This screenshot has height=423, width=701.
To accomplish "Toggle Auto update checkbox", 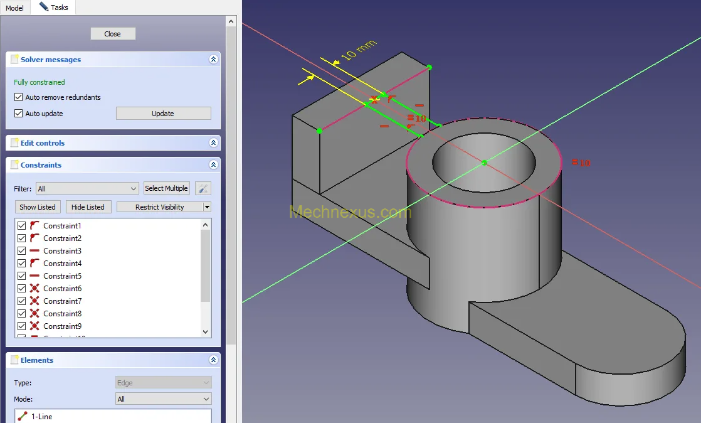I will [18, 113].
